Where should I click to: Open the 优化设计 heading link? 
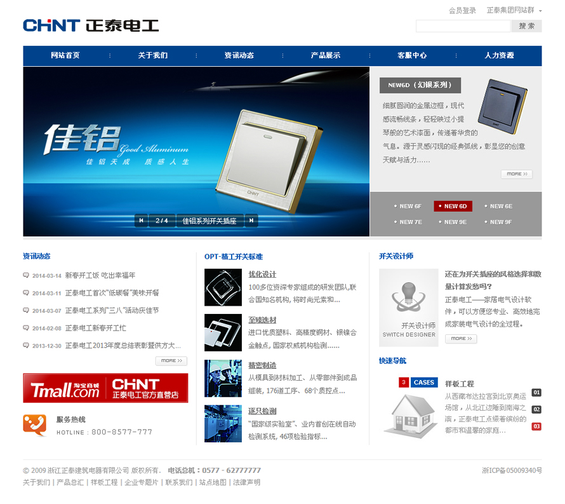(x=262, y=275)
